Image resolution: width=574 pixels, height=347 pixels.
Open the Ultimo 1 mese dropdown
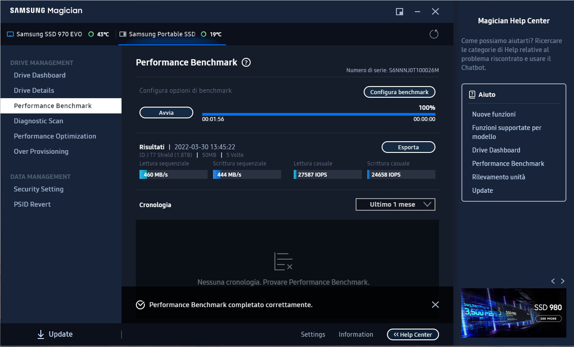396,204
